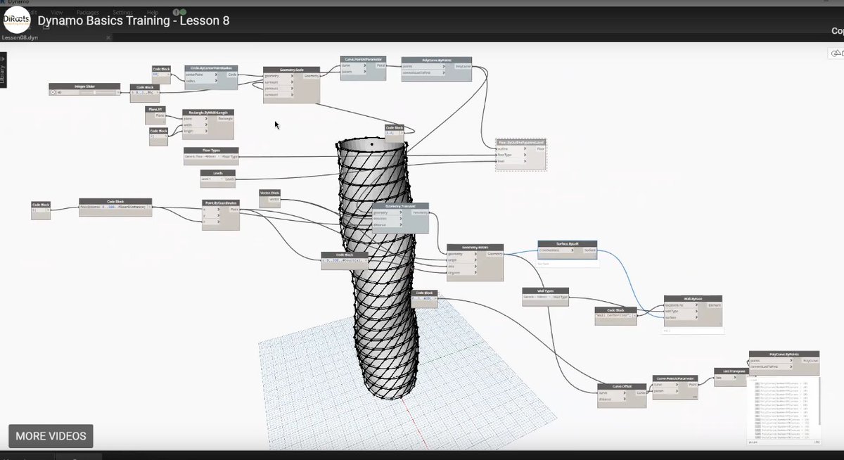Open the Settings menu
Viewport: 844px width, 460px height.
coord(122,13)
